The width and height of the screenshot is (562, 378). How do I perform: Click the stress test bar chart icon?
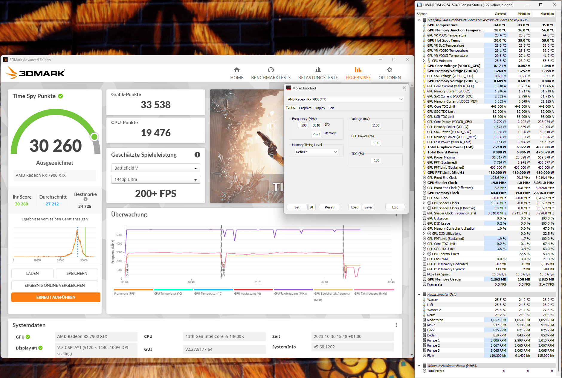tap(318, 70)
